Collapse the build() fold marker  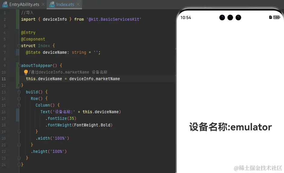(19, 92)
